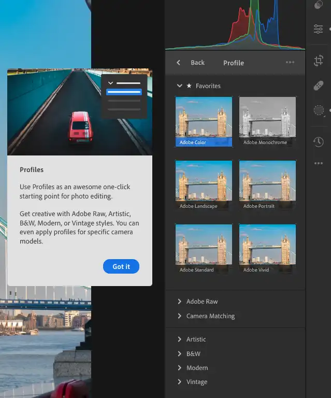Click the red car tip illustration

coord(80,112)
